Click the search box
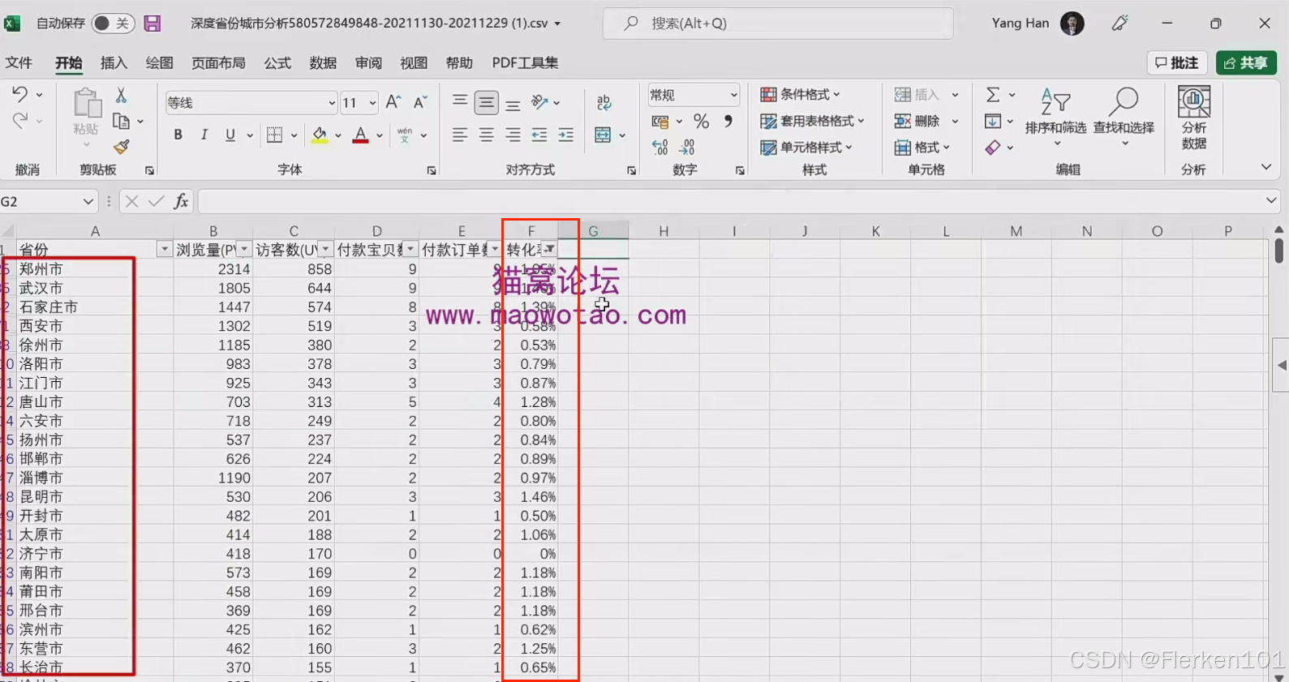The image size is (1289, 682). click(x=778, y=24)
